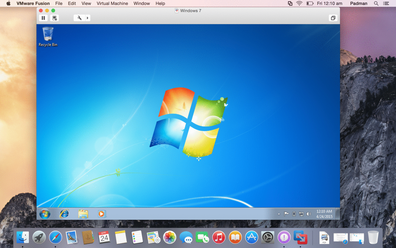Open the View menu in the menu bar
This screenshot has height=248, width=396.
pyautogui.click(x=86, y=3)
